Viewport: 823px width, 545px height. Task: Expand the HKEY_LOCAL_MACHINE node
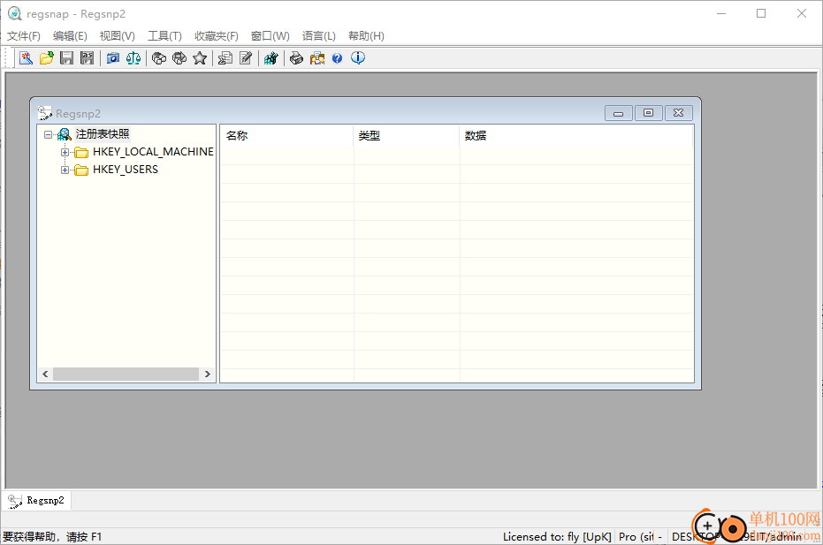coord(65,152)
